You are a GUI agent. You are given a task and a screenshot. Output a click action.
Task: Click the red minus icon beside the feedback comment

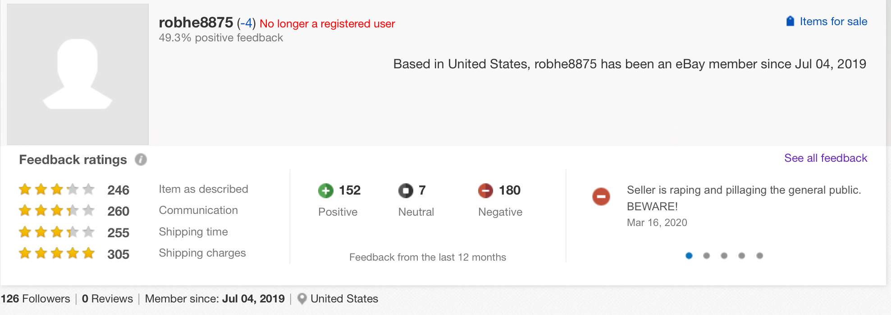(601, 196)
